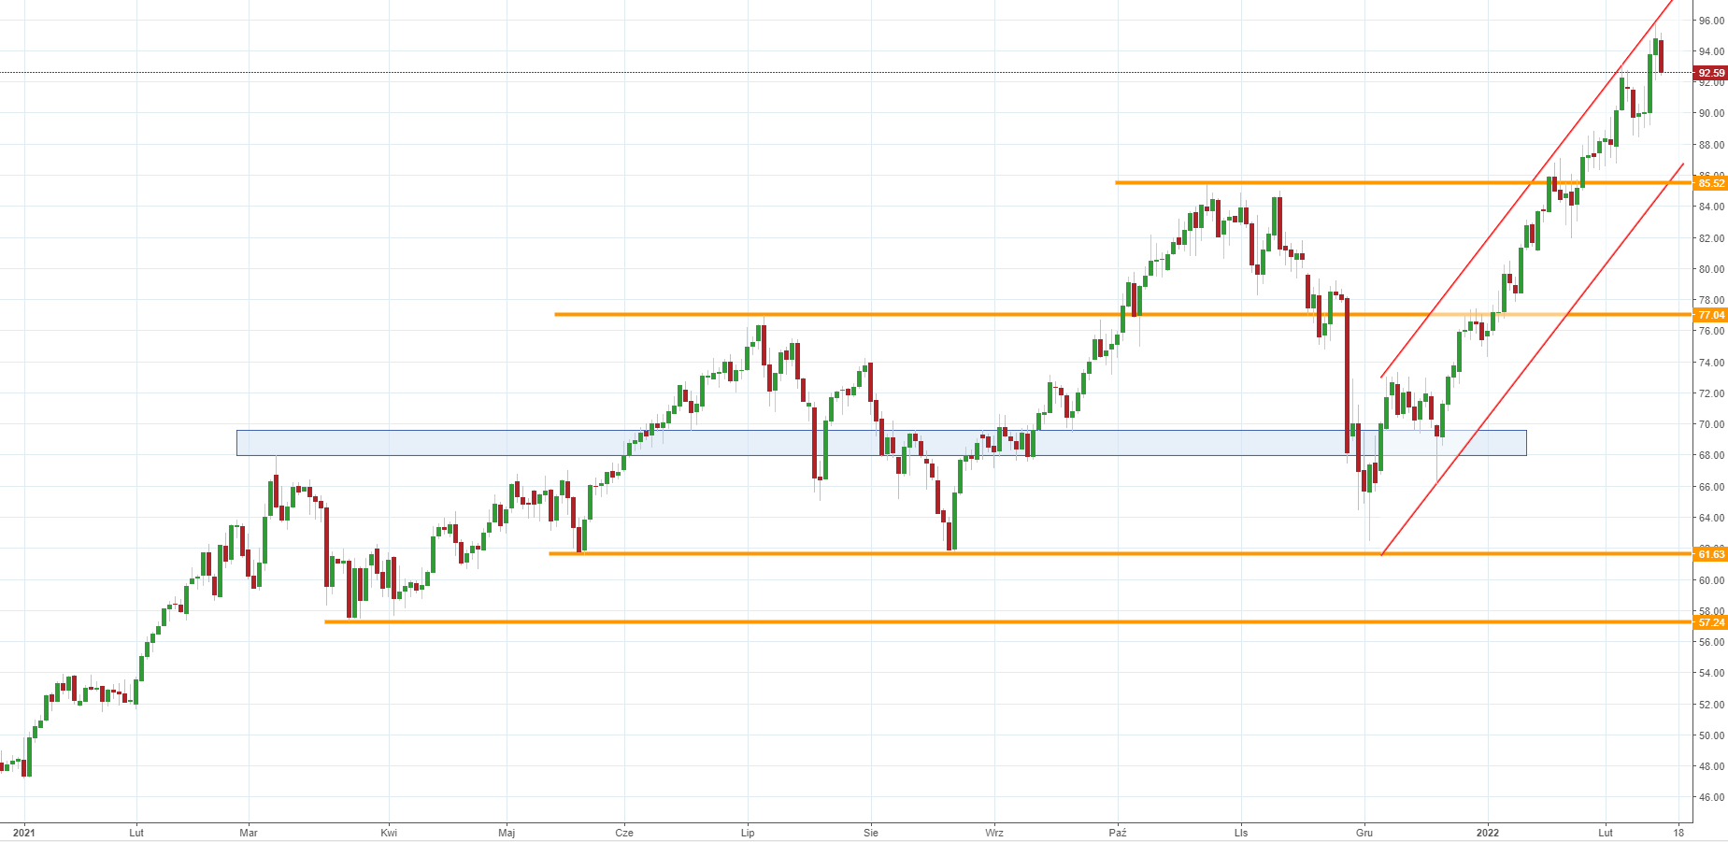Click the Paź month label
This screenshot has height=842, width=1728.
pyautogui.click(x=1118, y=832)
